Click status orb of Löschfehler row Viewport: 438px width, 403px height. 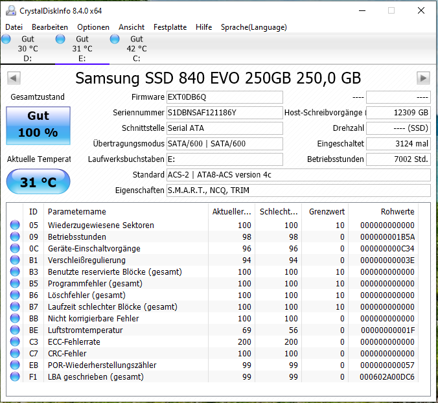pos(15,295)
